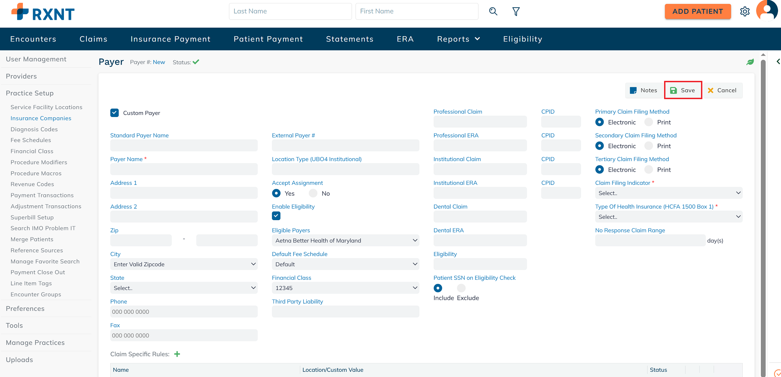Open the settings gear icon
781x377 pixels.
(x=745, y=12)
